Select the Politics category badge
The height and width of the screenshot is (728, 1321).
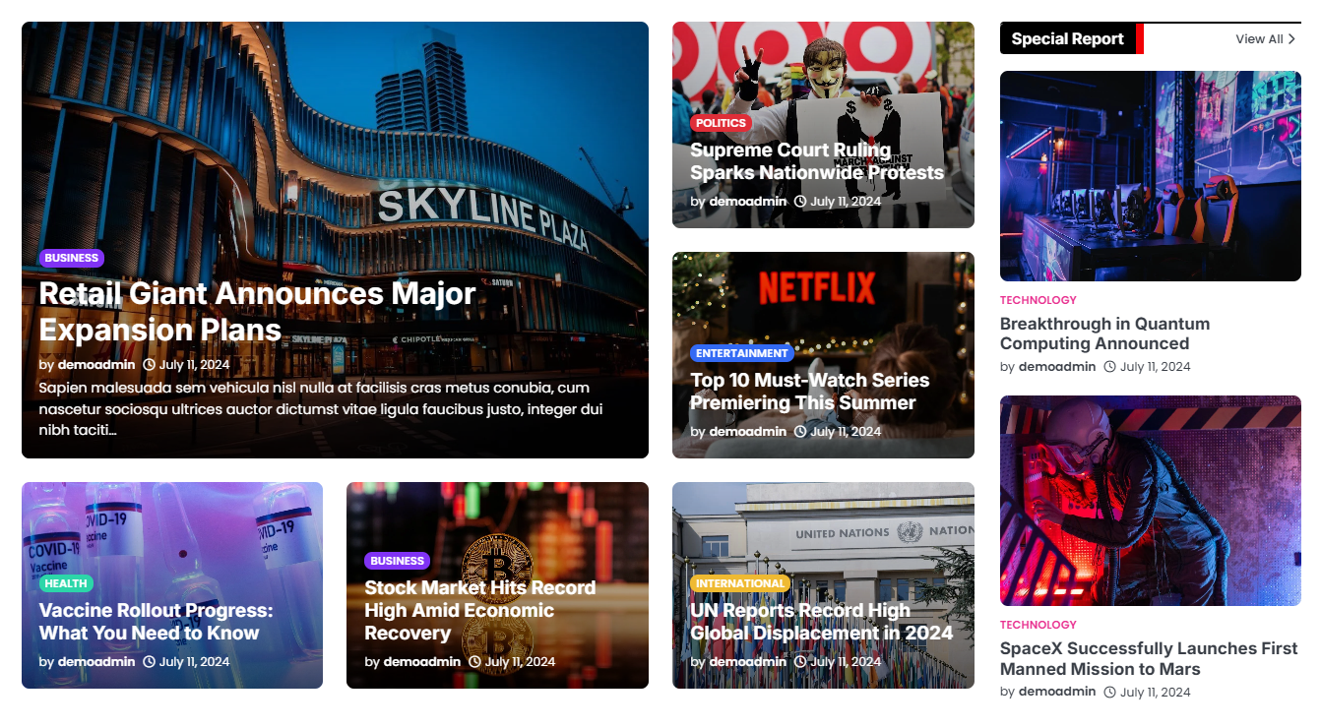pos(721,123)
